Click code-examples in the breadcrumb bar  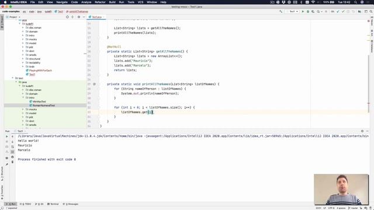pos(11,12)
